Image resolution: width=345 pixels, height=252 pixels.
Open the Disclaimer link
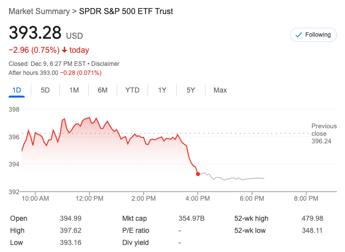[105, 64]
